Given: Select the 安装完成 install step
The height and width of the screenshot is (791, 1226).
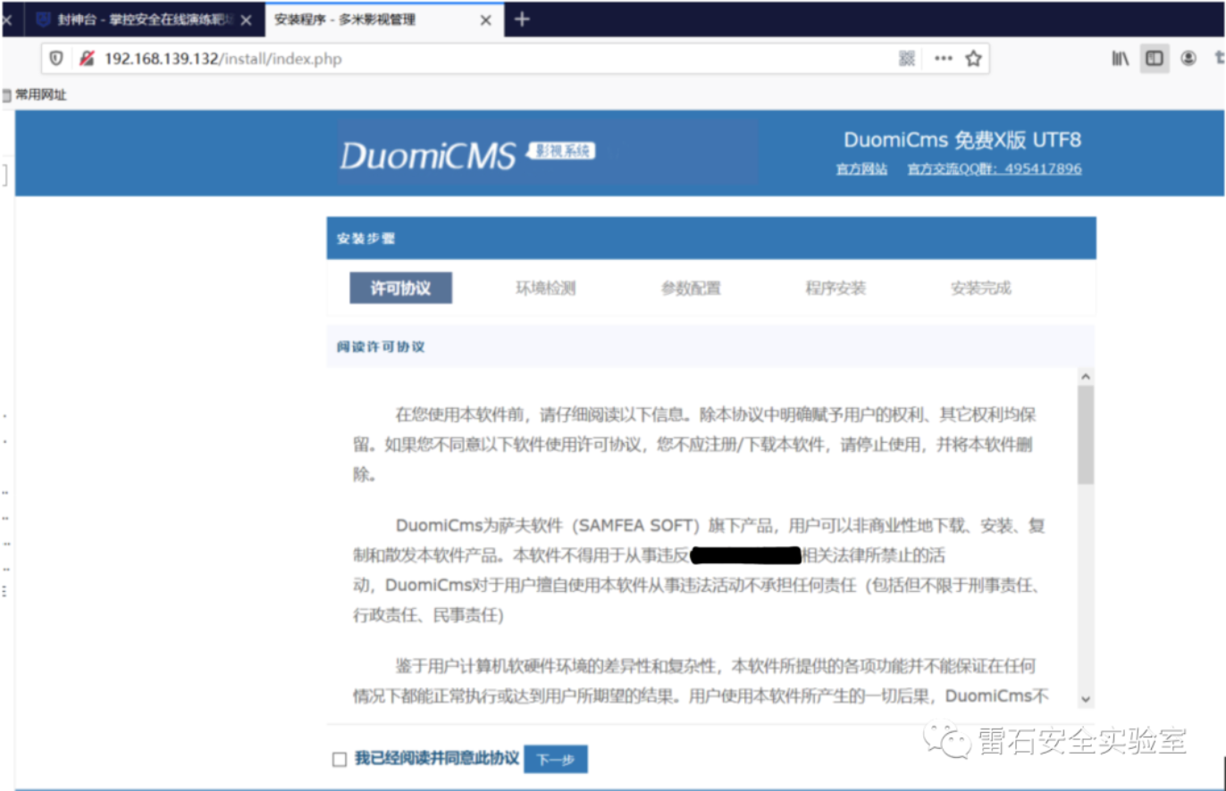Looking at the screenshot, I should [x=981, y=288].
